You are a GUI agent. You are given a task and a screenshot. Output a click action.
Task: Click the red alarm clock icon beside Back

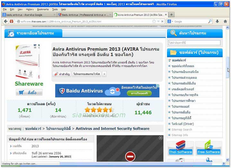(12, 21)
